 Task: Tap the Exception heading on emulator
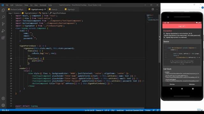[x=168, y=31]
